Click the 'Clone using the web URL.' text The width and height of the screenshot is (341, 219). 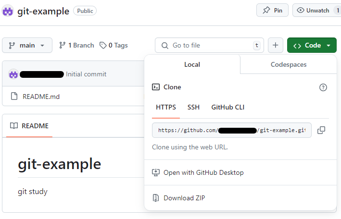[x=190, y=147]
